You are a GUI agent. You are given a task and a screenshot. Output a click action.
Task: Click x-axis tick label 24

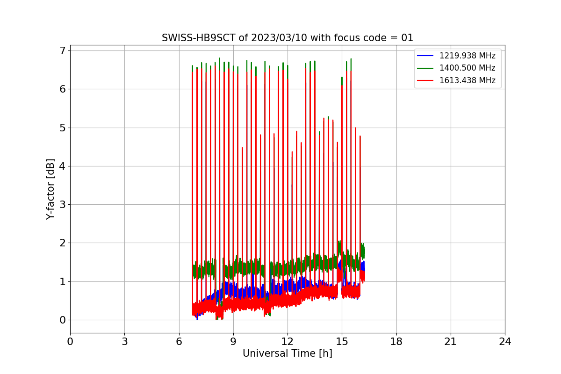coord(505,341)
